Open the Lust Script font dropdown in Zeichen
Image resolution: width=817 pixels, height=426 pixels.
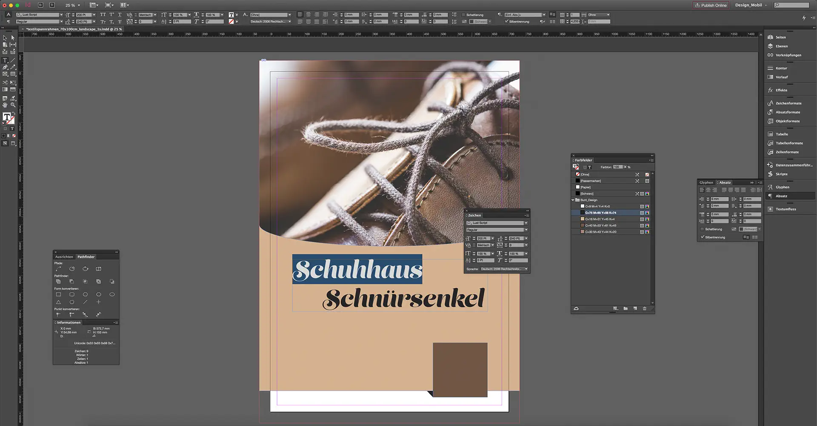(526, 222)
